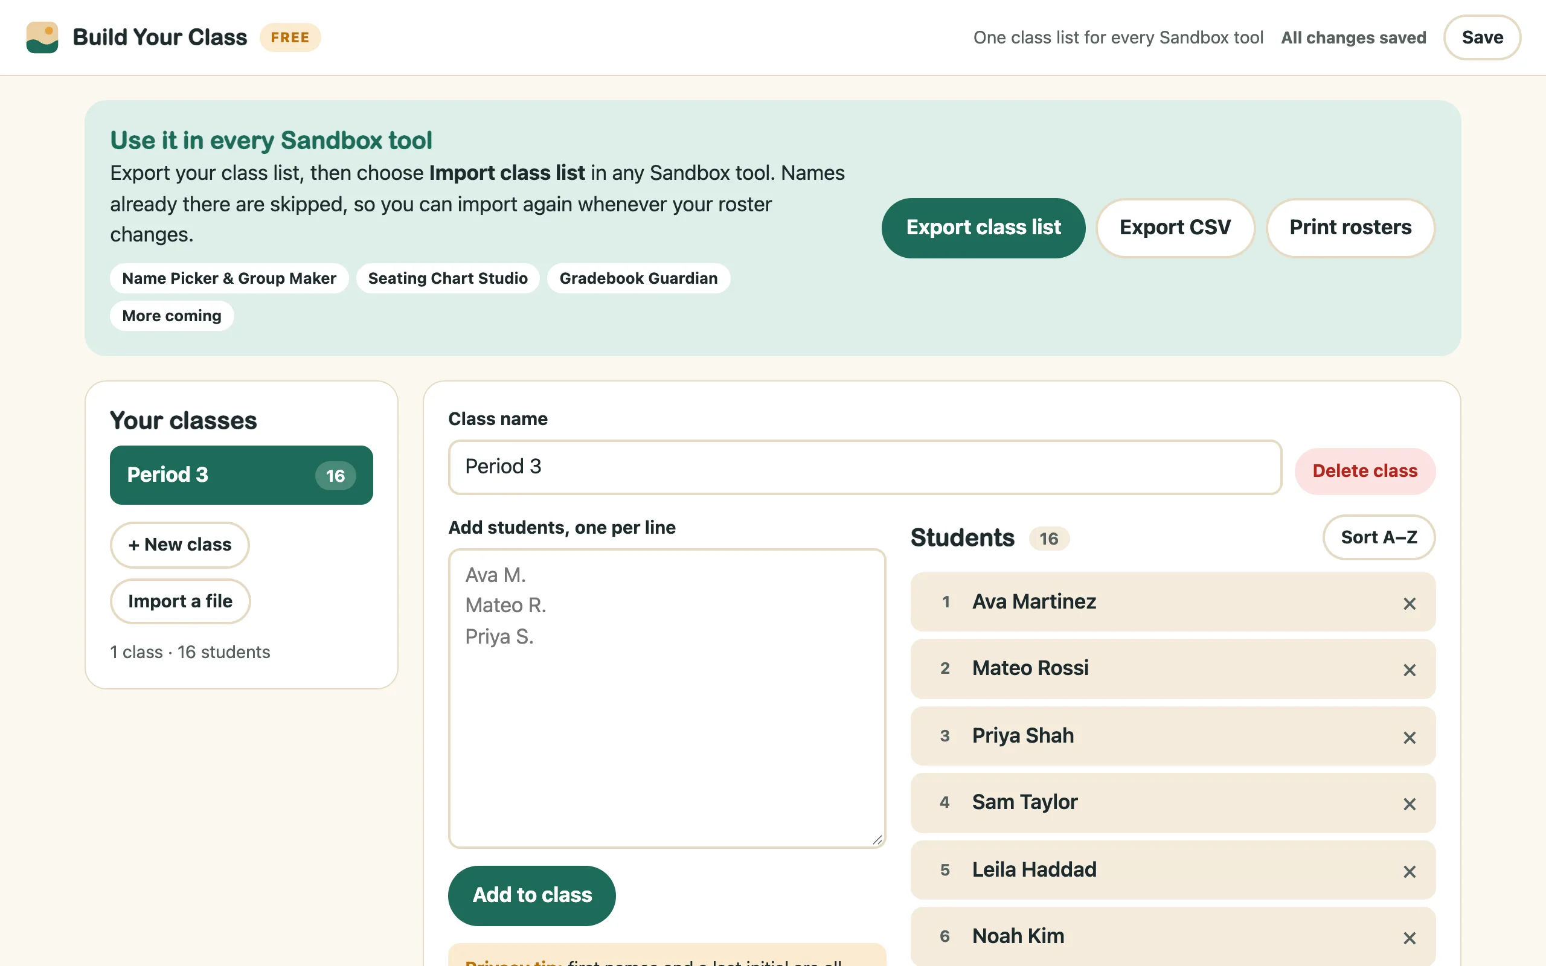Remove Leila Haddad with the X icon
The width and height of the screenshot is (1546, 966).
1410,871
